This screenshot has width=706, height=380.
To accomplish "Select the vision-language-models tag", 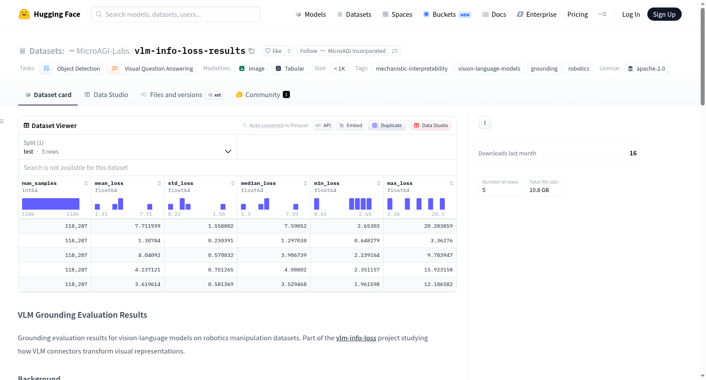I will 489,68.
